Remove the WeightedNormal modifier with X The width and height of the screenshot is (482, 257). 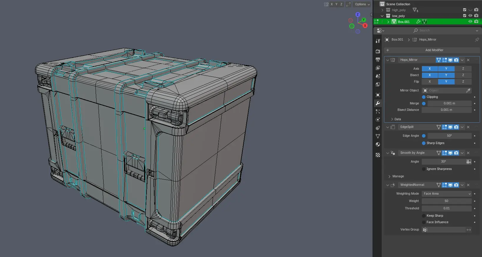(468, 185)
